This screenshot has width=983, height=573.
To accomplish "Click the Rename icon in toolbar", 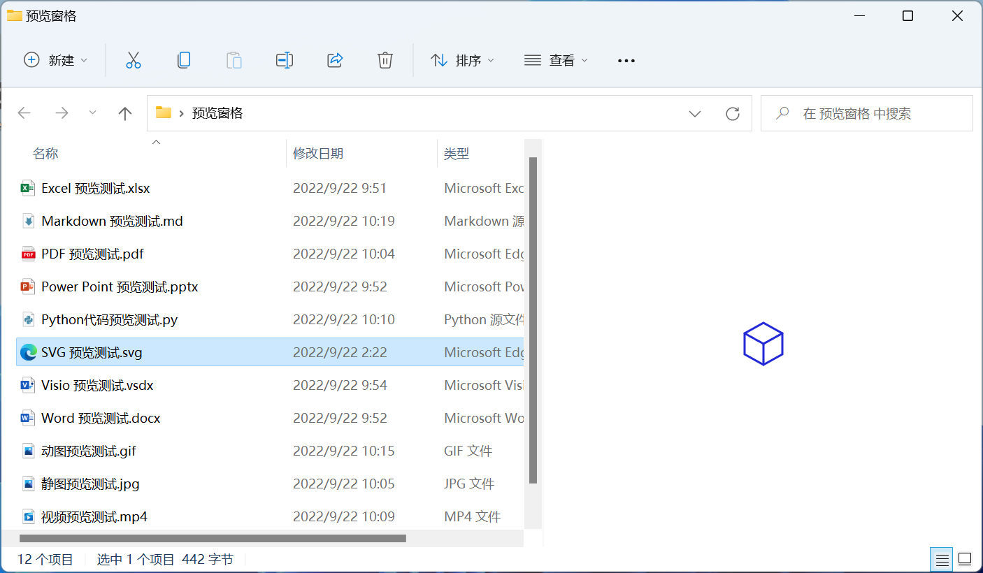I will pyautogui.click(x=284, y=60).
